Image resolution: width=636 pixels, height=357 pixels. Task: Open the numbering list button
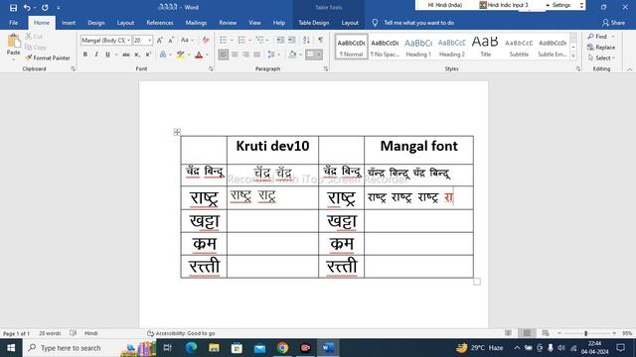241,40
